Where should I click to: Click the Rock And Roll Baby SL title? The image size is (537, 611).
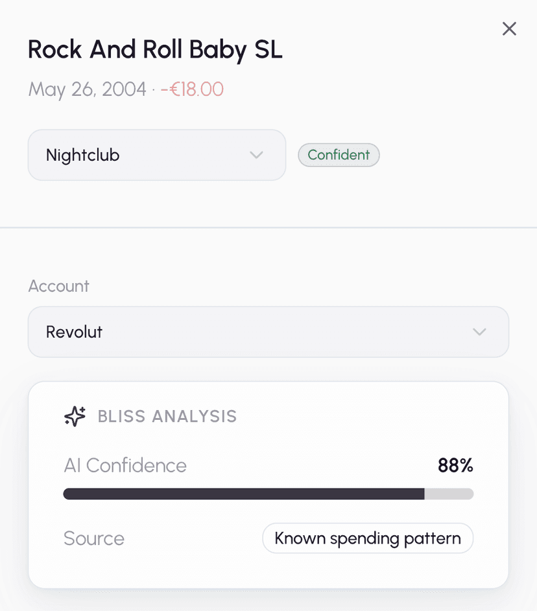[x=155, y=50]
